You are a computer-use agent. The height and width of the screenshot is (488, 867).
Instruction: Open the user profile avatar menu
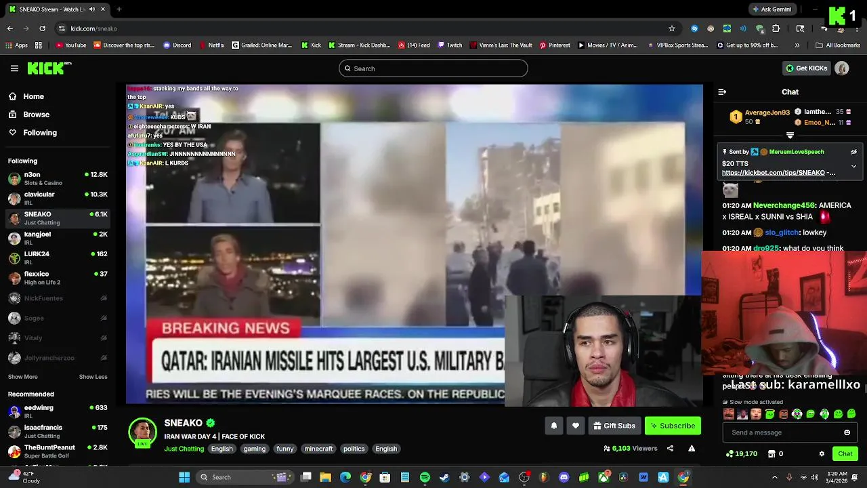[842, 68]
